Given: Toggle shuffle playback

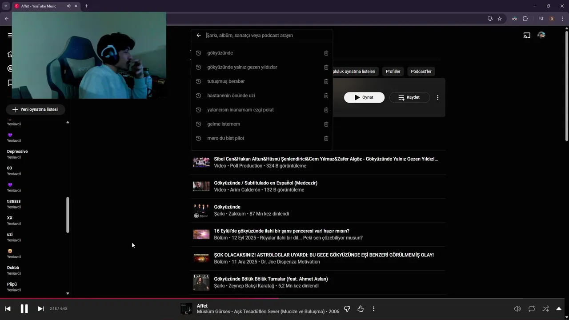Looking at the screenshot, I should click(545, 308).
